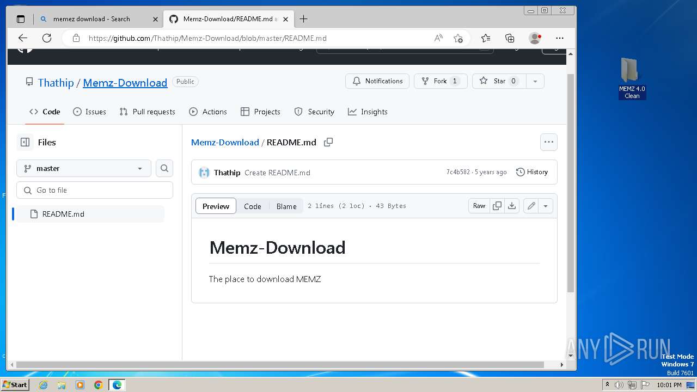Open MEMZ 4.0 Clean desktop folder
697x392 pixels.
click(x=632, y=79)
